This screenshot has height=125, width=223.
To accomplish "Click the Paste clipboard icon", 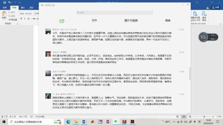I will click(x=4, y=14).
